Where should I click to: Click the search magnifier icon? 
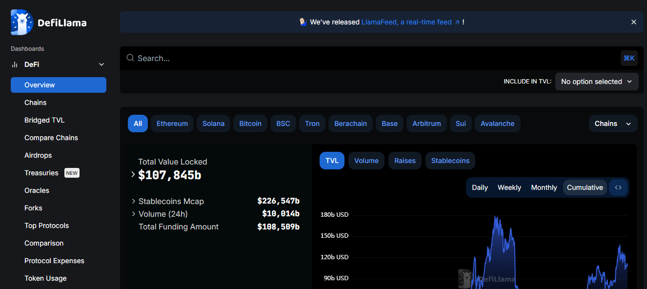pyautogui.click(x=130, y=58)
